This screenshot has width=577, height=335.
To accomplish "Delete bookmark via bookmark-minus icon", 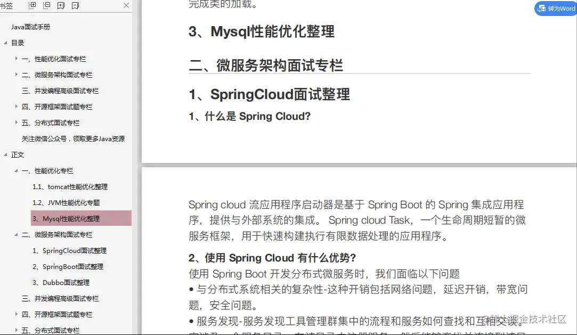I will coord(76,5).
